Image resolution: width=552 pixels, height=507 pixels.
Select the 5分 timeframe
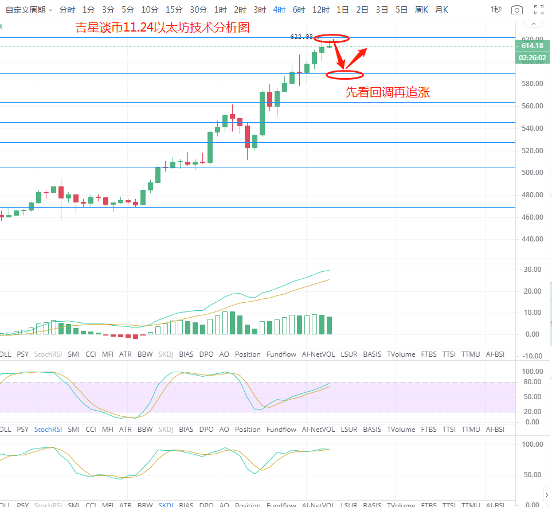point(128,10)
